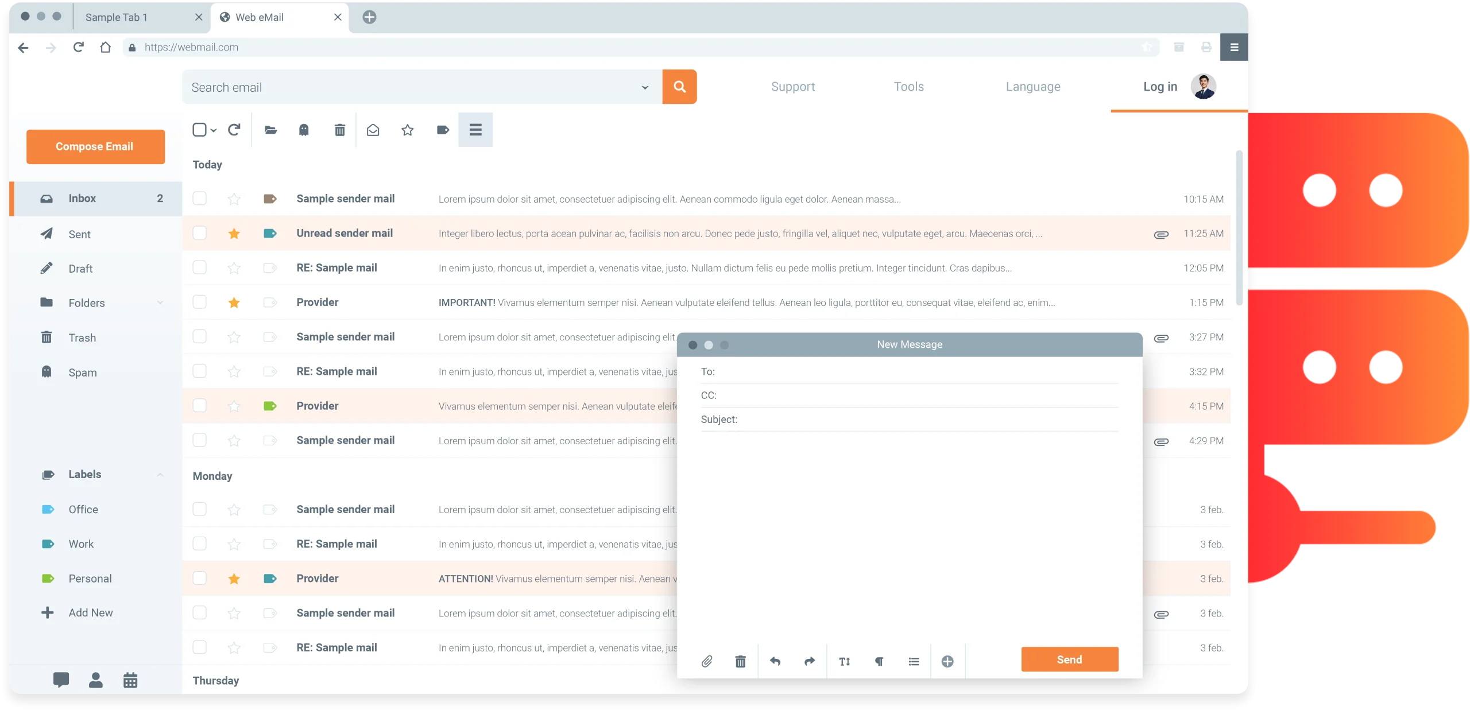Click the label tag icon in the mail toolbar

443,130
